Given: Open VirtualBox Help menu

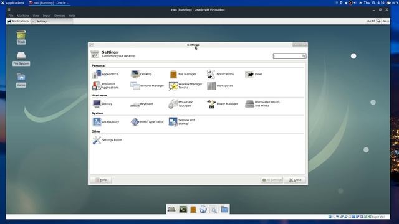Looking at the screenshot, I should click(x=72, y=16).
